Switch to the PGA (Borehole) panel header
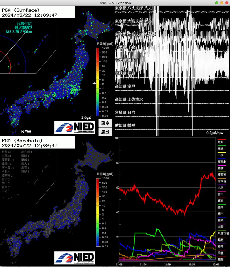The height and width of the screenshot is (267, 230). tap(23, 141)
